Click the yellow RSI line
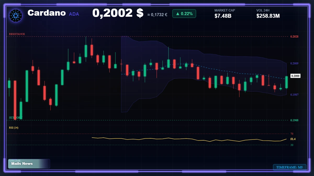This screenshot has width=314, height=176. tap(189, 139)
